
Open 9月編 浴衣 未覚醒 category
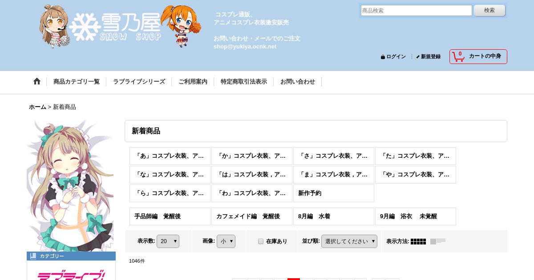[416, 216]
